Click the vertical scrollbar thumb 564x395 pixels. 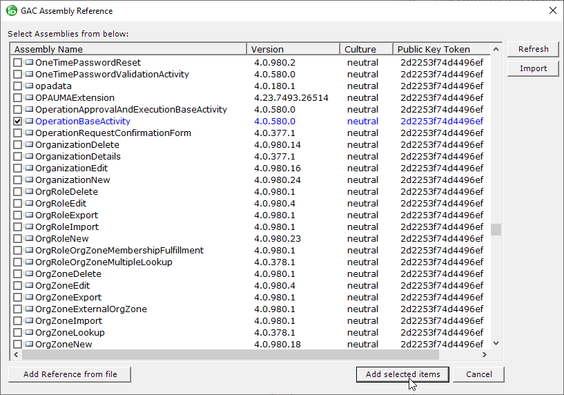(x=496, y=230)
